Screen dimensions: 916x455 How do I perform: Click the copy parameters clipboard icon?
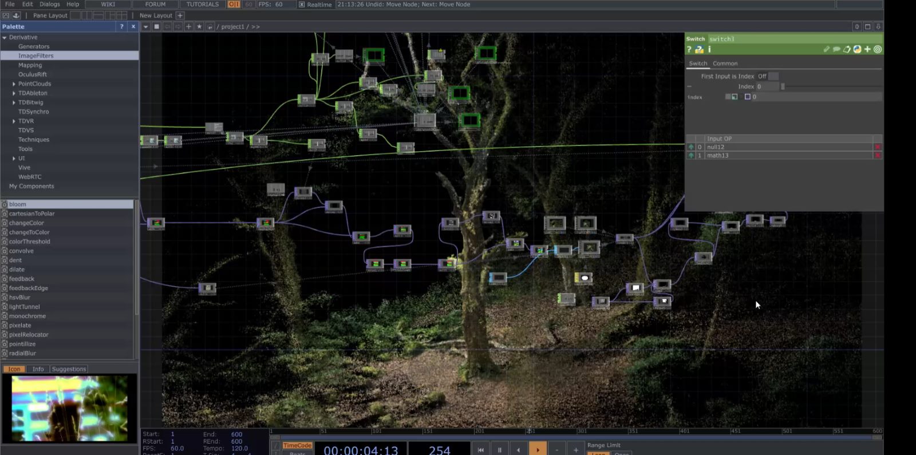point(847,49)
